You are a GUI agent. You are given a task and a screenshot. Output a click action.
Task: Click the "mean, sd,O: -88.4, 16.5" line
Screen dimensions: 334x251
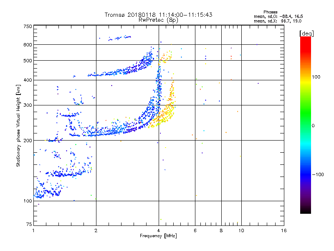click(x=278, y=16)
